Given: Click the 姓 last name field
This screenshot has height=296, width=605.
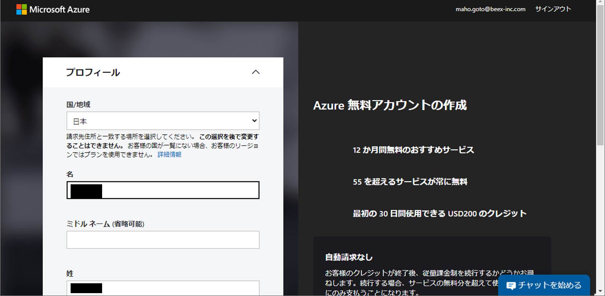Looking at the screenshot, I should (x=163, y=288).
